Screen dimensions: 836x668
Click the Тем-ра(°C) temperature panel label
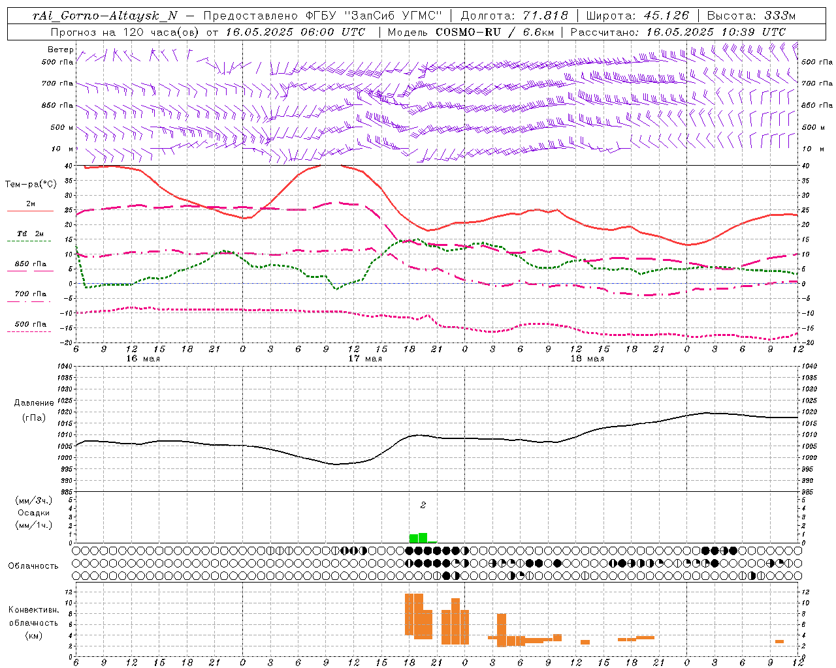(x=31, y=185)
